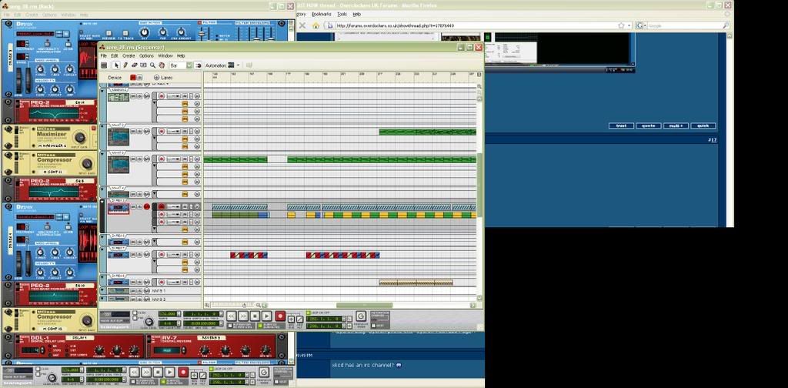Click horizontal zoom slider handle in Sequencer
The image size is (788, 388).
pos(245,305)
